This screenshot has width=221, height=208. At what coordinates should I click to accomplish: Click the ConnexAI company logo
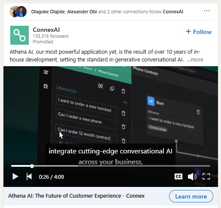[19, 35]
